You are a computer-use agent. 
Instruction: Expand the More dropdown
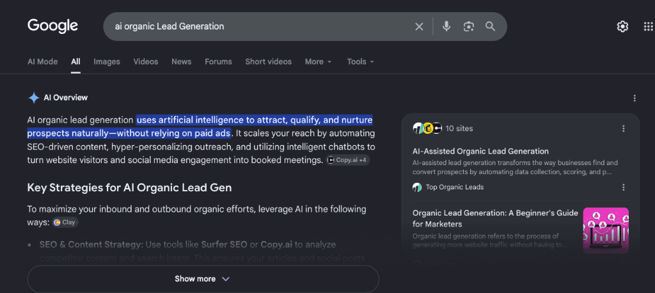[x=319, y=61]
